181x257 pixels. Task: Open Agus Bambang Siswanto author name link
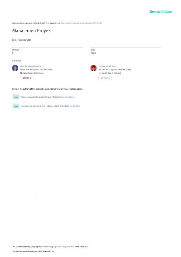[31, 66]
